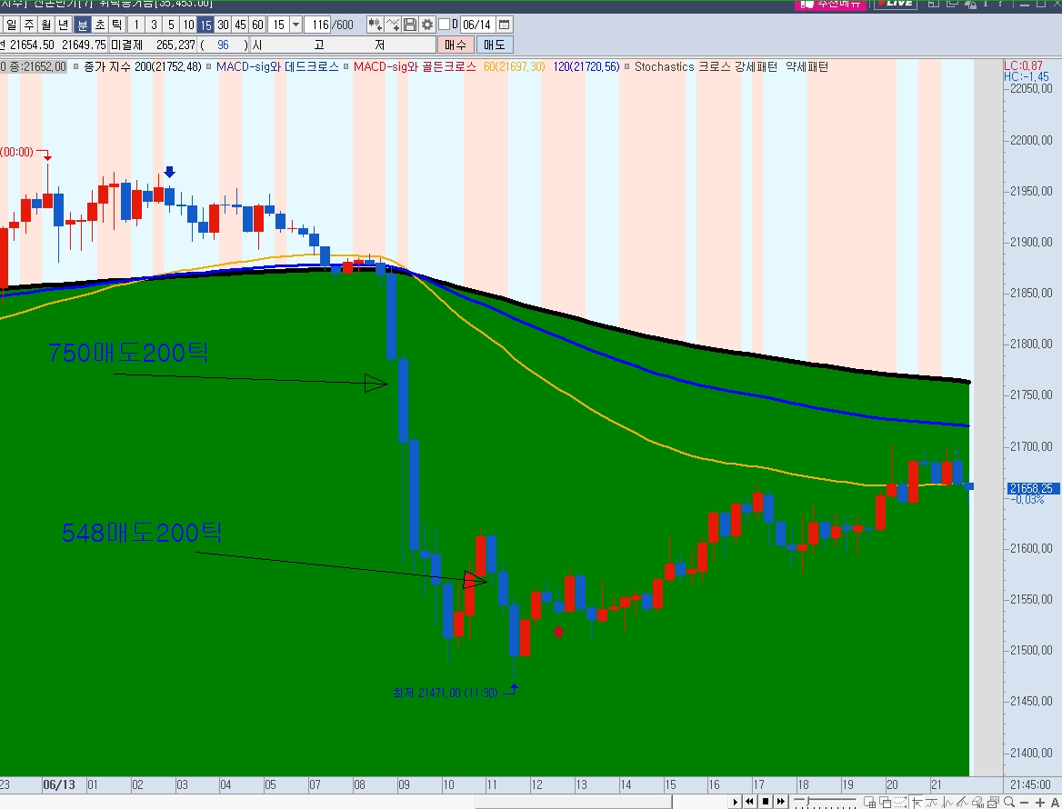Viewport: 1062px width, 809px height.
Task: Click the play button in bottom bar
Action: 735,802
